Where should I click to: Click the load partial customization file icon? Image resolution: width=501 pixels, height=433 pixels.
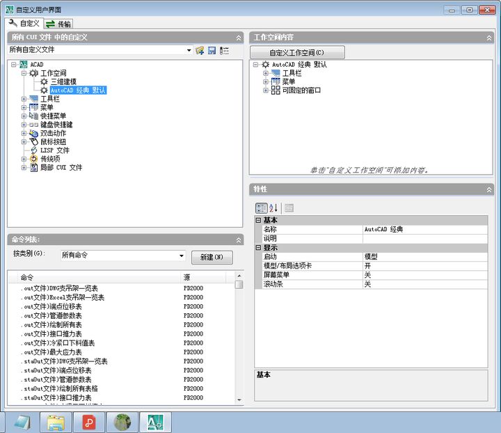click(x=200, y=50)
